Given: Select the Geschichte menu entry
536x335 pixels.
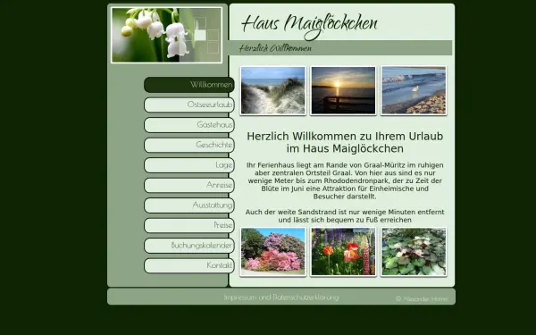Looking at the screenshot, I should coord(189,145).
